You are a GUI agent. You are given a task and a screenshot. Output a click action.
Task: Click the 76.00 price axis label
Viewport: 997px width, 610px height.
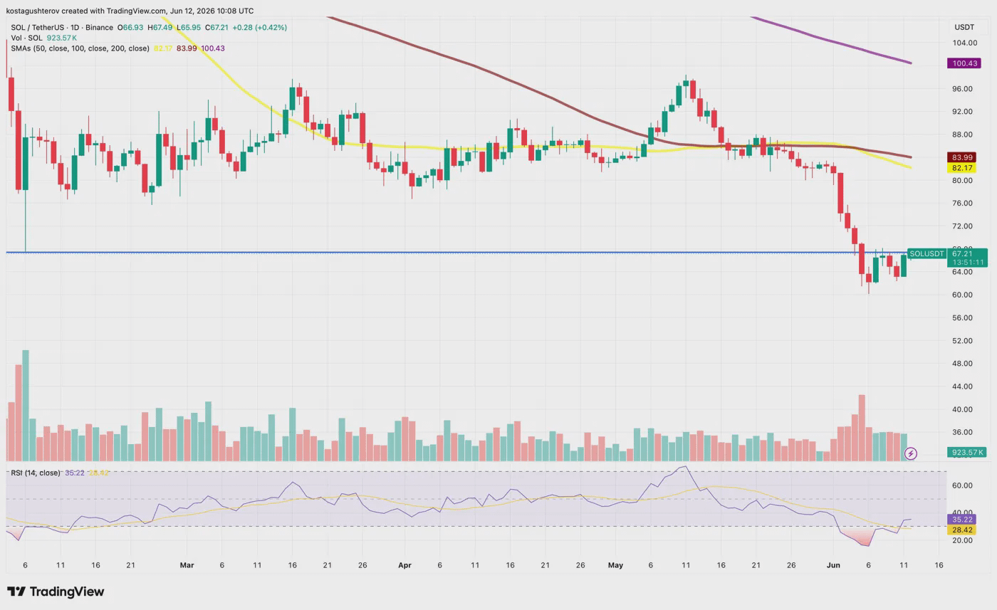(962, 204)
